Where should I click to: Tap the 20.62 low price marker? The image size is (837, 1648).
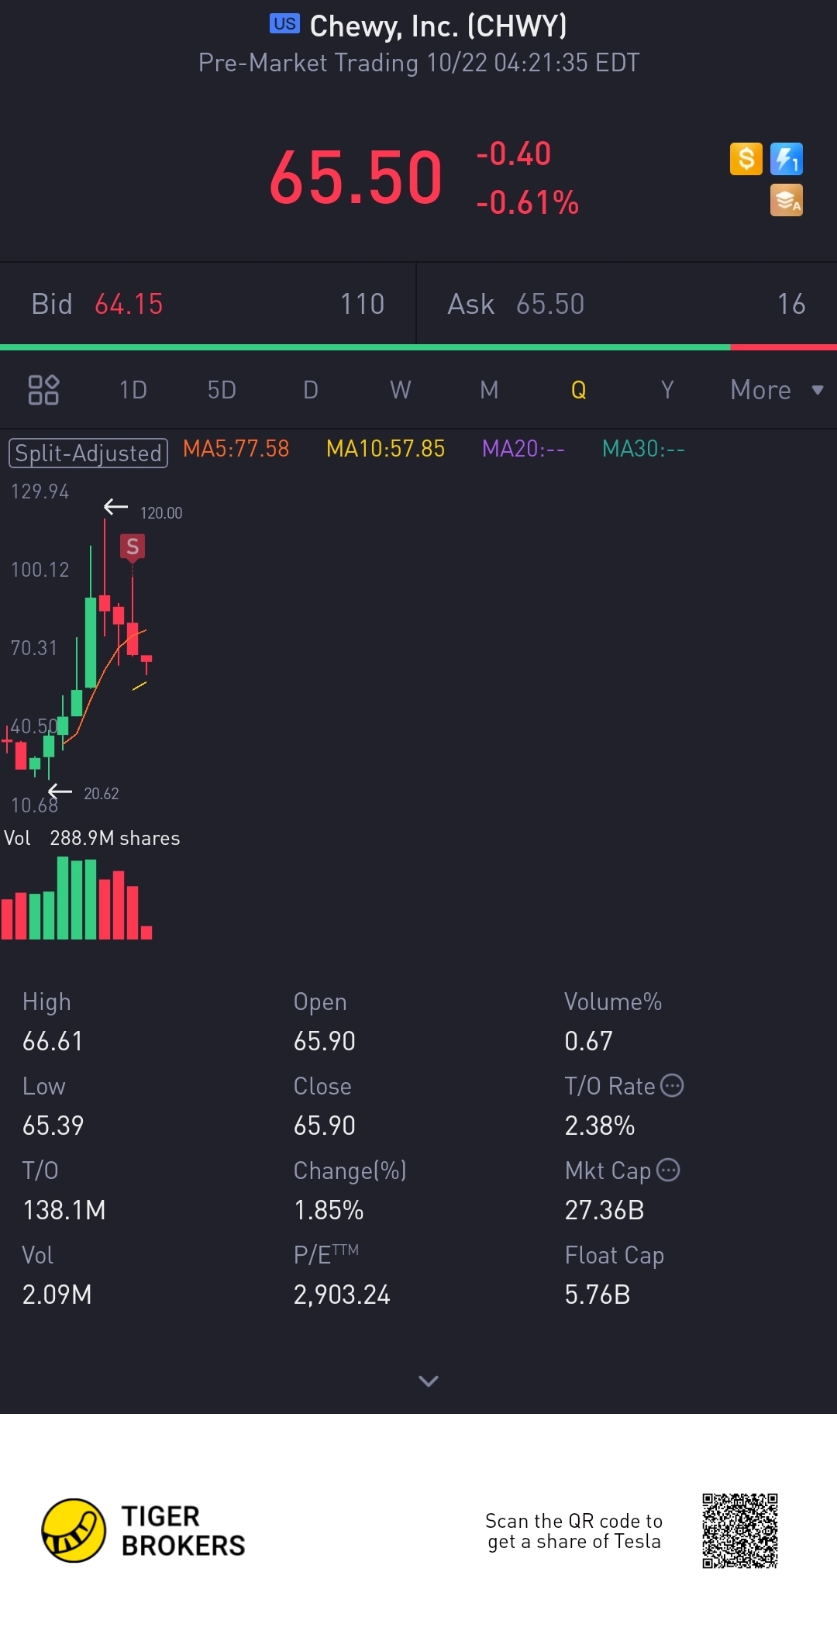click(x=102, y=794)
